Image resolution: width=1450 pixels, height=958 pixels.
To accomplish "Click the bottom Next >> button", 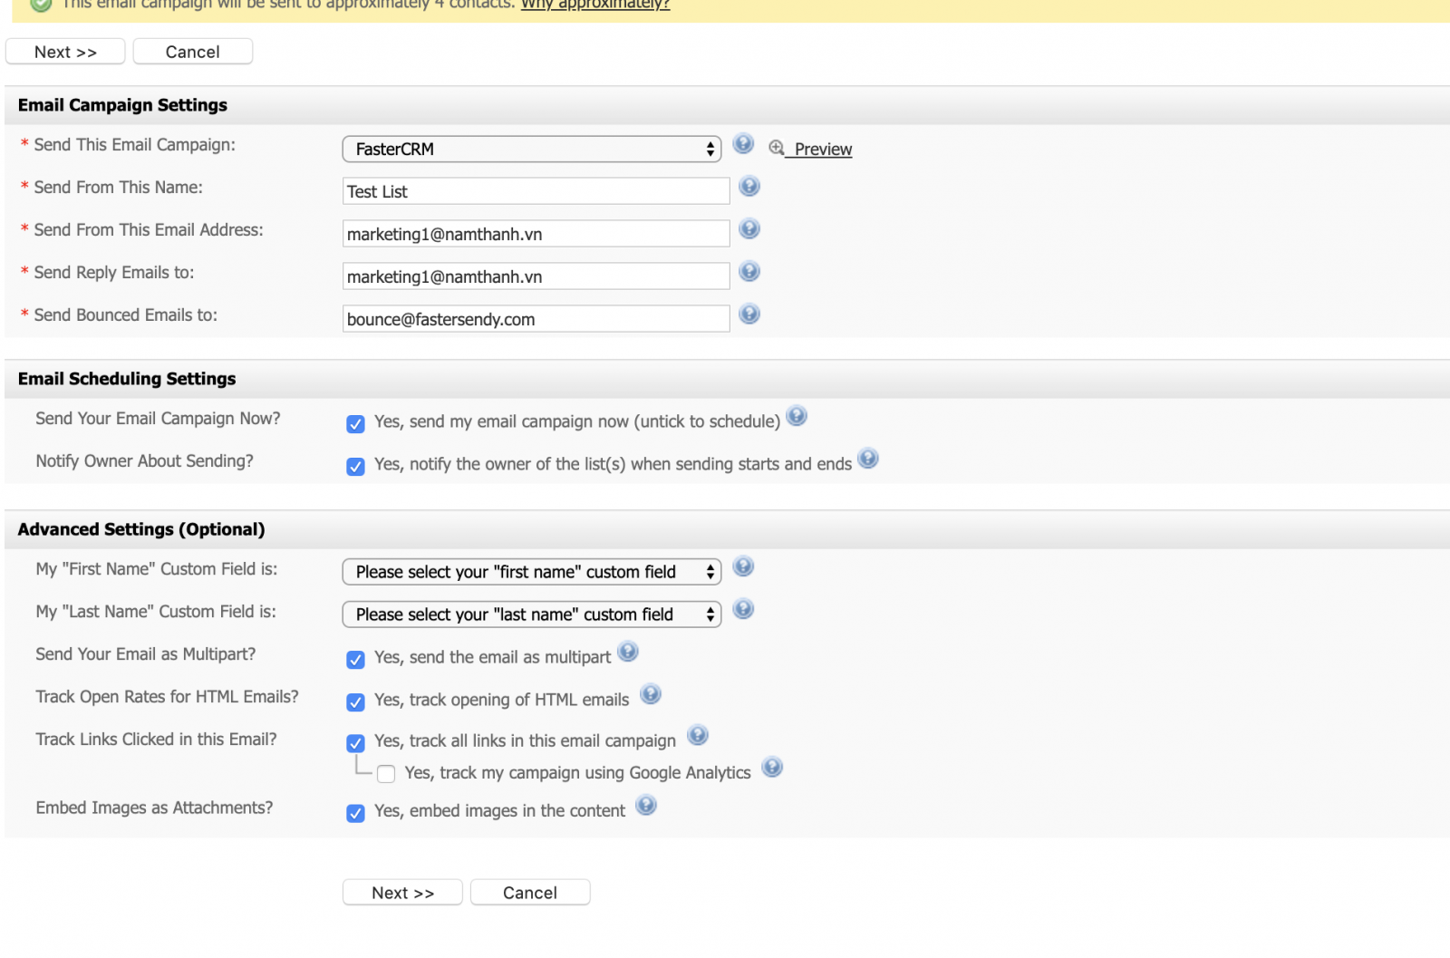I will (x=402, y=893).
